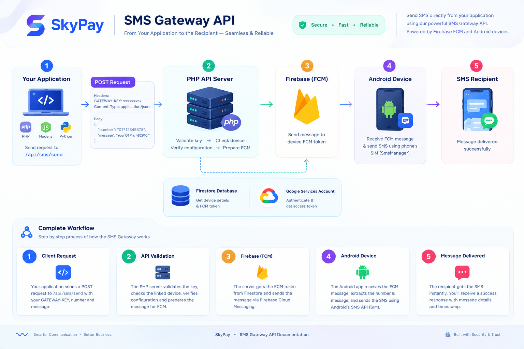Click 'GATEWAY-KEY: xxxxxxxex' header line
The height and width of the screenshot is (349, 524).
pos(118,101)
